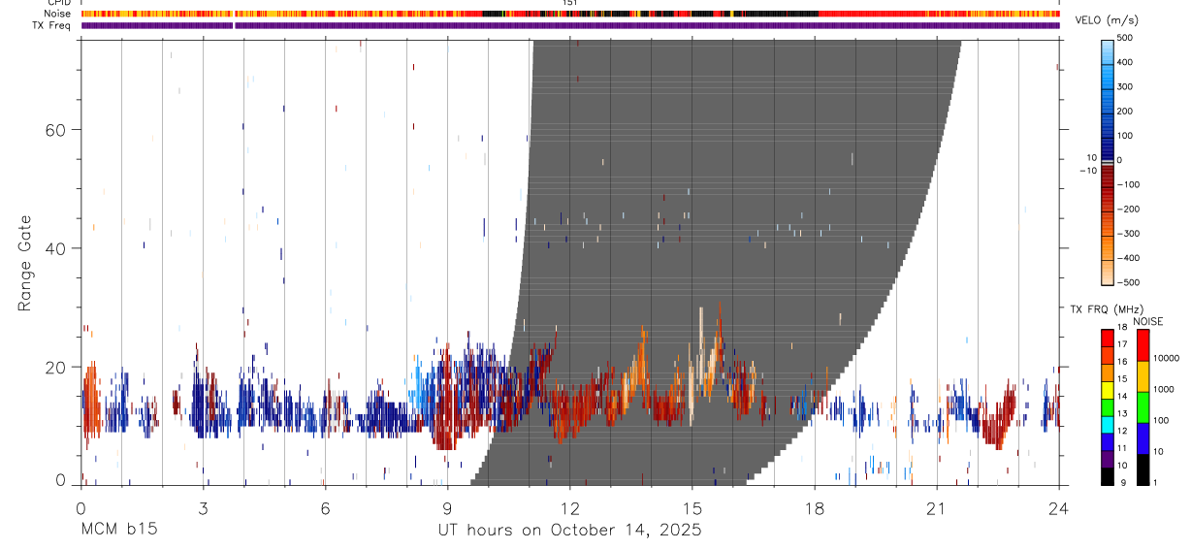Click x-axis tick label '12' on the time axis
1191x550 pixels.
click(570, 508)
